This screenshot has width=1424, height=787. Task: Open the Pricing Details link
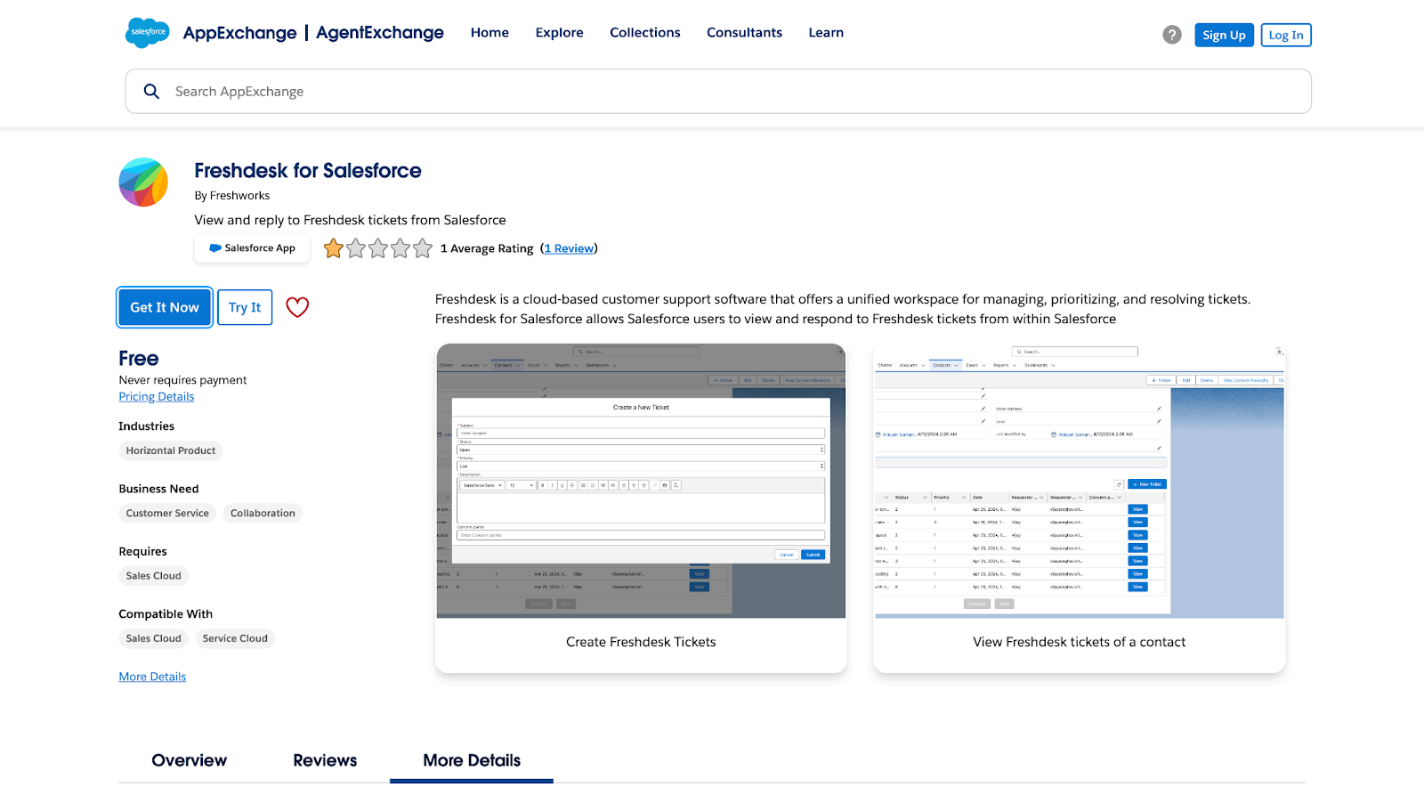(x=157, y=397)
